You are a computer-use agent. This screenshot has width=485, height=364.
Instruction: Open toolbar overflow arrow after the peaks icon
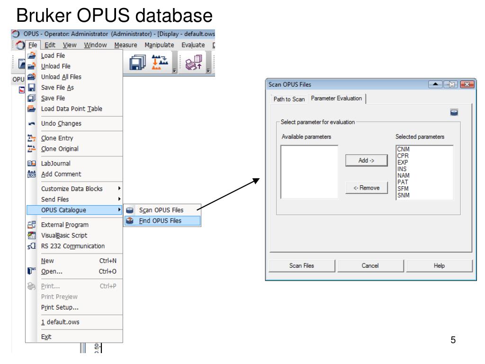(x=174, y=71)
